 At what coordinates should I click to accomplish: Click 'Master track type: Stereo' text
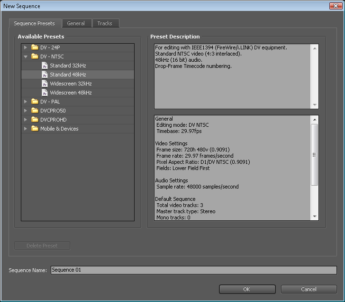(186, 211)
